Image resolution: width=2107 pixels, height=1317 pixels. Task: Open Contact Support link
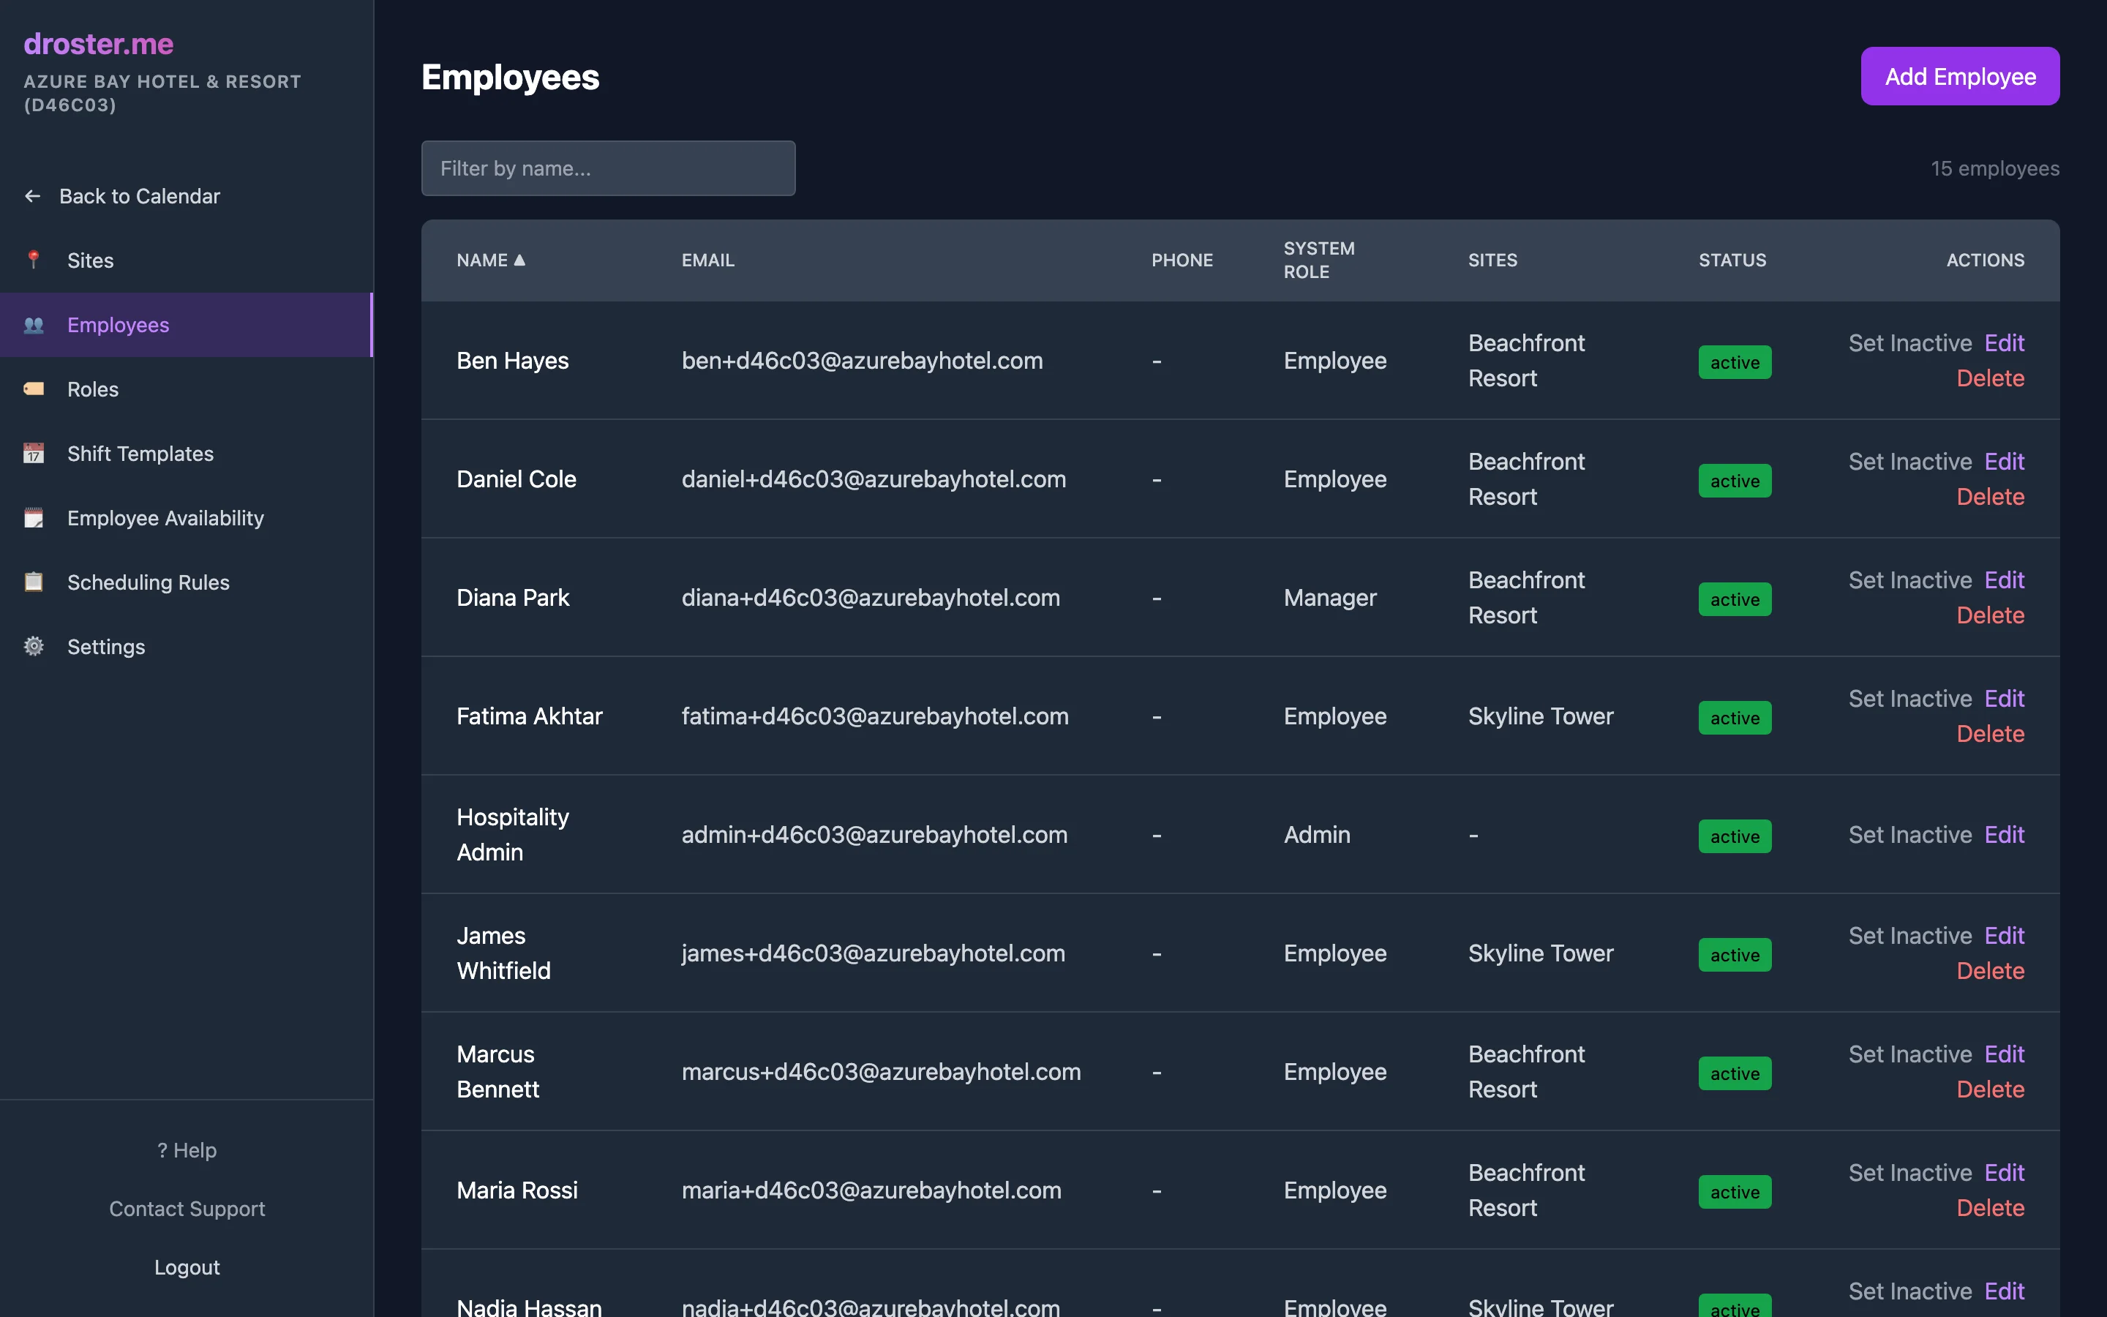tap(187, 1208)
